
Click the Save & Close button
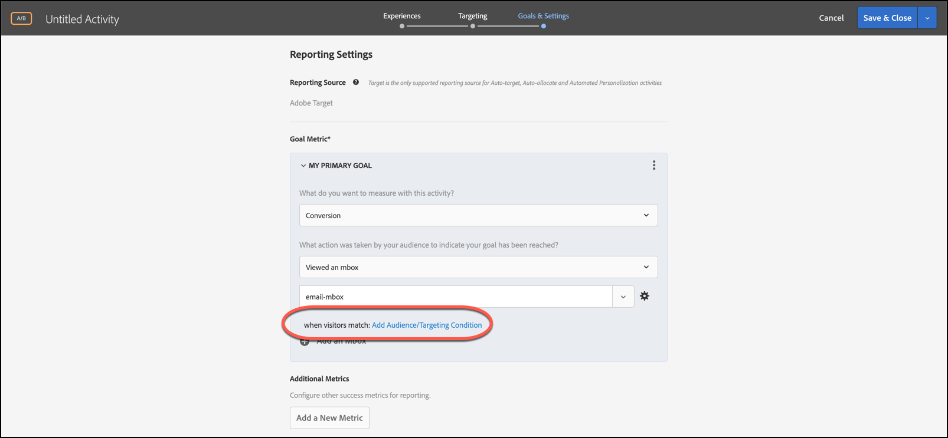click(887, 18)
